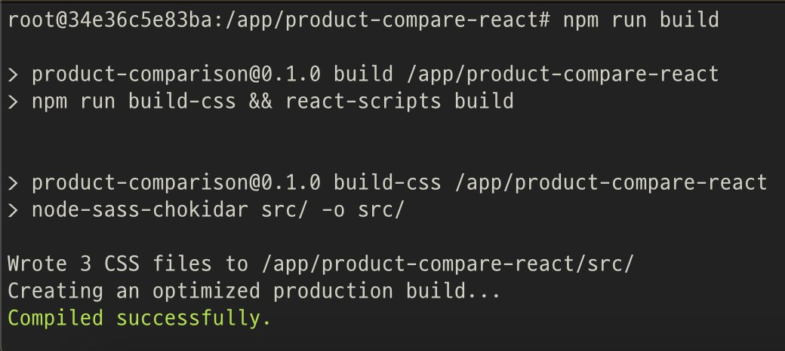Viewport: 785px width, 351px height.
Task: Click the word 'successfully.' in green text
Action: click(193, 319)
